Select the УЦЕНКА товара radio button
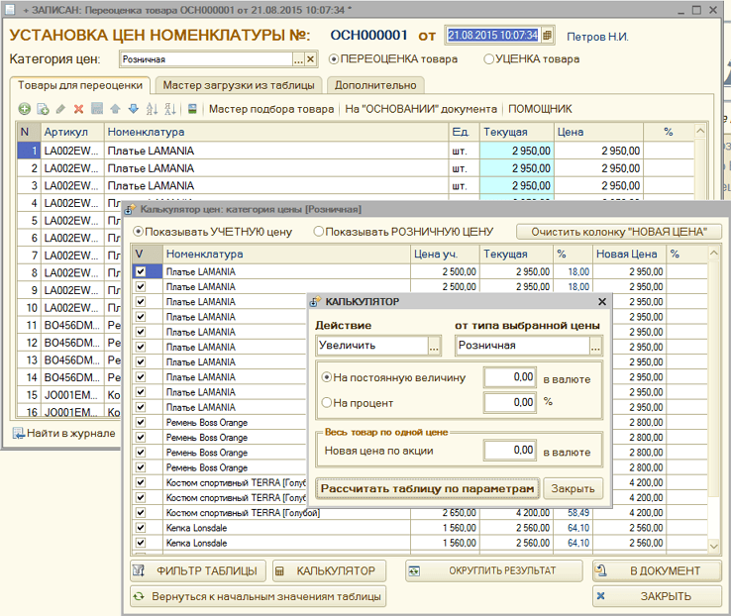The image size is (731, 616). tap(489, 59)
